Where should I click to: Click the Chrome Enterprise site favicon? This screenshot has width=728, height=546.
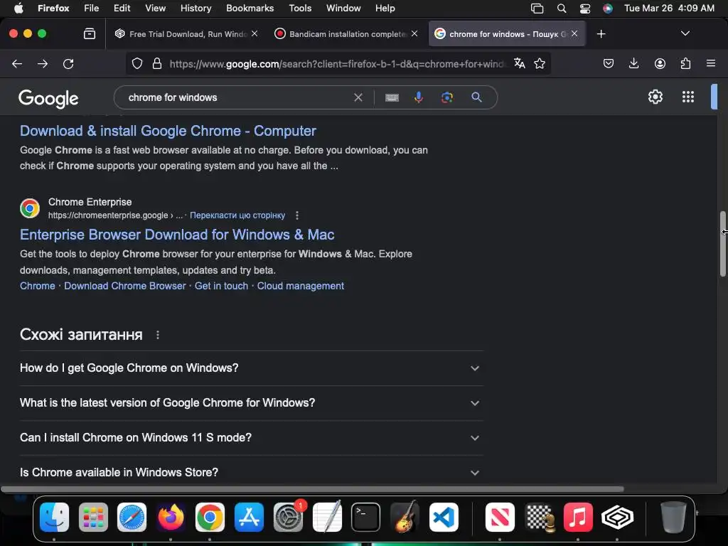coord(30,208)
